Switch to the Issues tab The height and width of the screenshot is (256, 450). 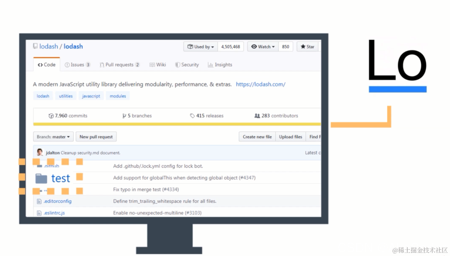pos(77,65)
